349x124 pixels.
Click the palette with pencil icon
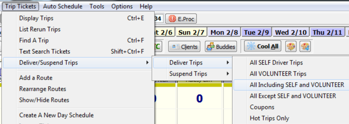click(291, 46)
